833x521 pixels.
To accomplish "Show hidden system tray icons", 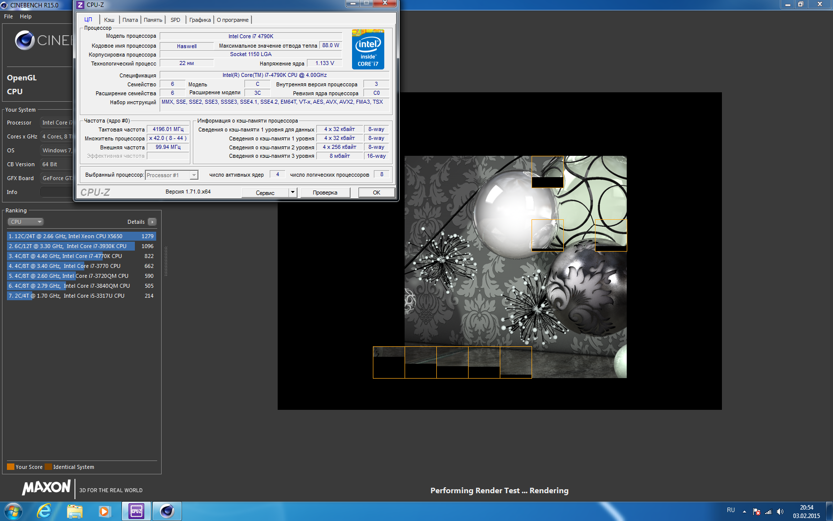I will coord(744,512).
